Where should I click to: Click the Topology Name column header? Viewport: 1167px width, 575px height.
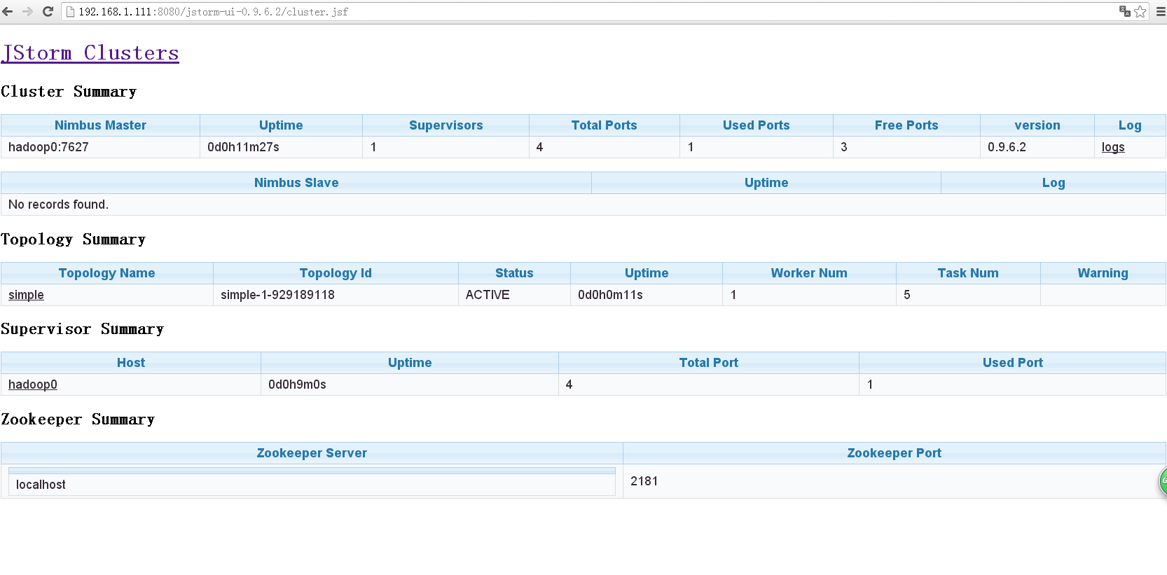106,273
